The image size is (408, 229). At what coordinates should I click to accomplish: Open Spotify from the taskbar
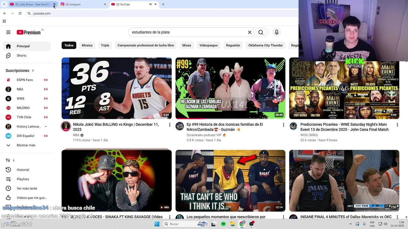[x=223, y=224]
